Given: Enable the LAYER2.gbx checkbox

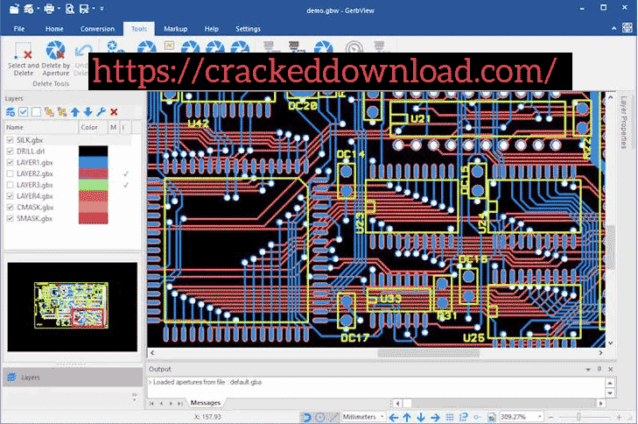Looking at the screenshot, I should pyautogui.click(x=10, y=173).
